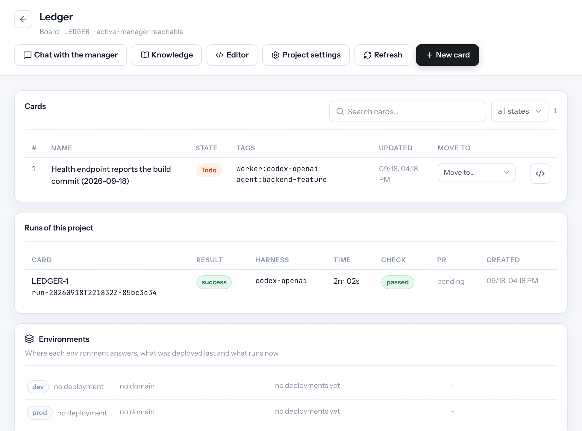
Task: Click the UPDATED column header
Action: (x=396, y=148)
